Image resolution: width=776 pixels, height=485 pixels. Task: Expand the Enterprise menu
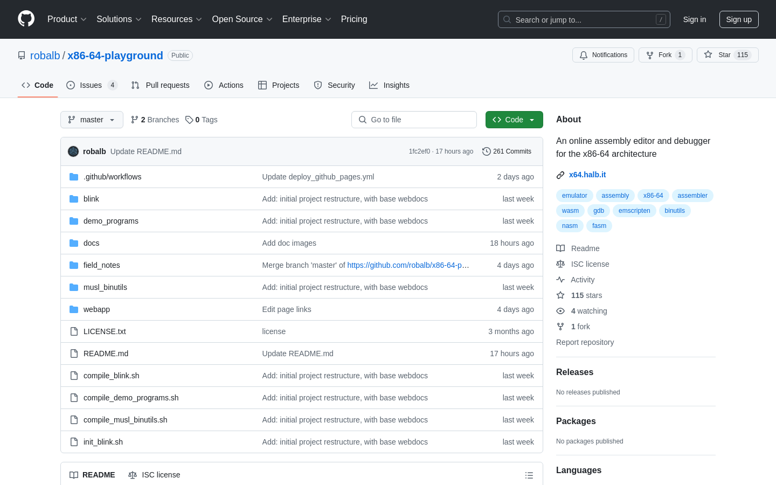307,19
